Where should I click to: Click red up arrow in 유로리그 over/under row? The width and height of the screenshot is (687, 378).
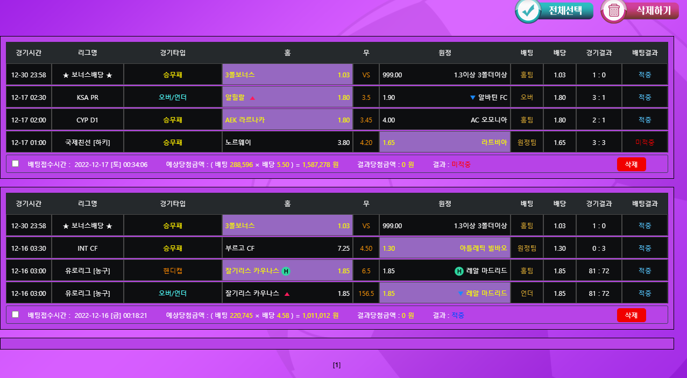click(x=287, y=294)
